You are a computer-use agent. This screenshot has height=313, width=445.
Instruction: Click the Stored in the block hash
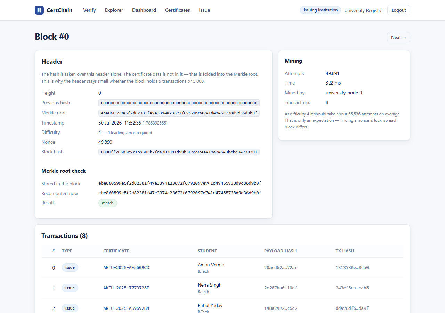(x=180, y=183)
